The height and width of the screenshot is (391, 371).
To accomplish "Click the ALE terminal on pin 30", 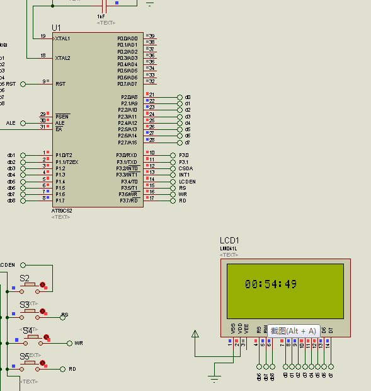I will [x=23, y=123].
